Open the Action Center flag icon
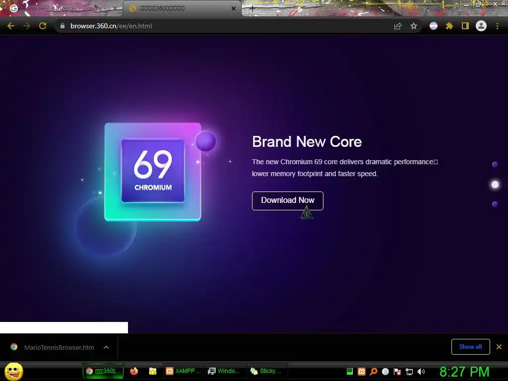 pyautogui.click(x=397, y=372)
